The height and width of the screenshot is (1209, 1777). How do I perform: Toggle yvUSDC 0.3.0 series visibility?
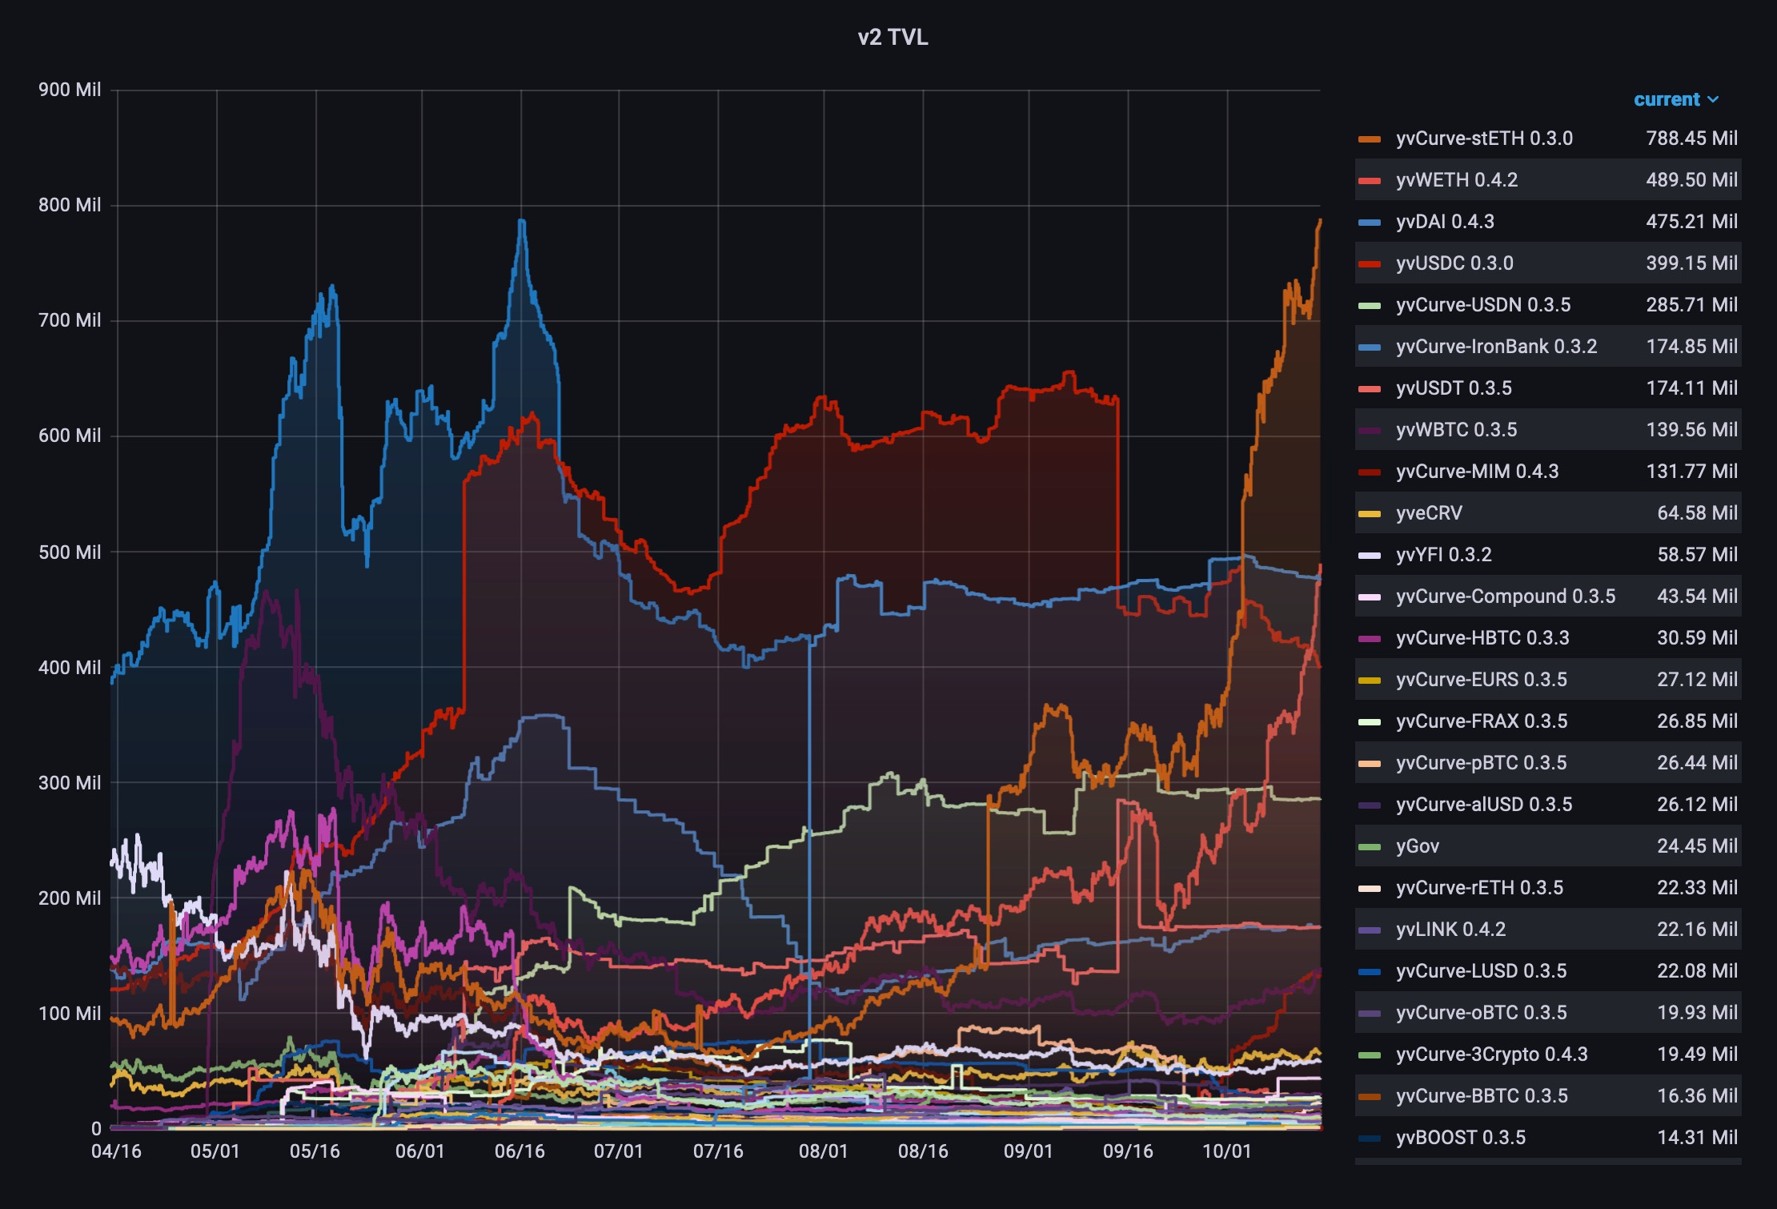point(1454,263)
